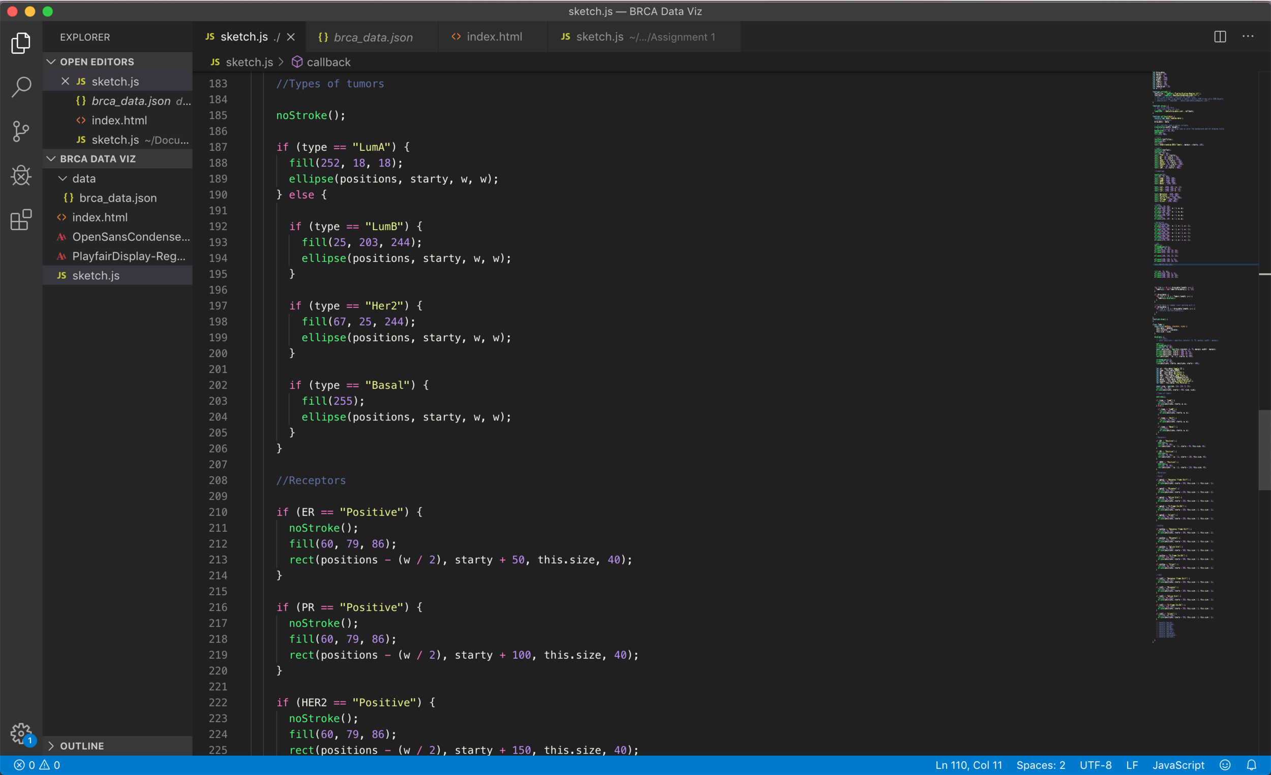Open the Run and Debug view

click(21, 176)
